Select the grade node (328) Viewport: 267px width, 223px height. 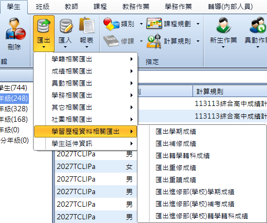click(x=14, y=109)
